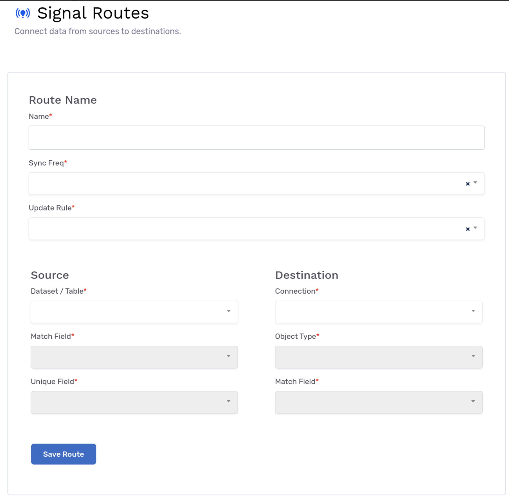
Task: Focus the Name text input
Action: [256, 138]
